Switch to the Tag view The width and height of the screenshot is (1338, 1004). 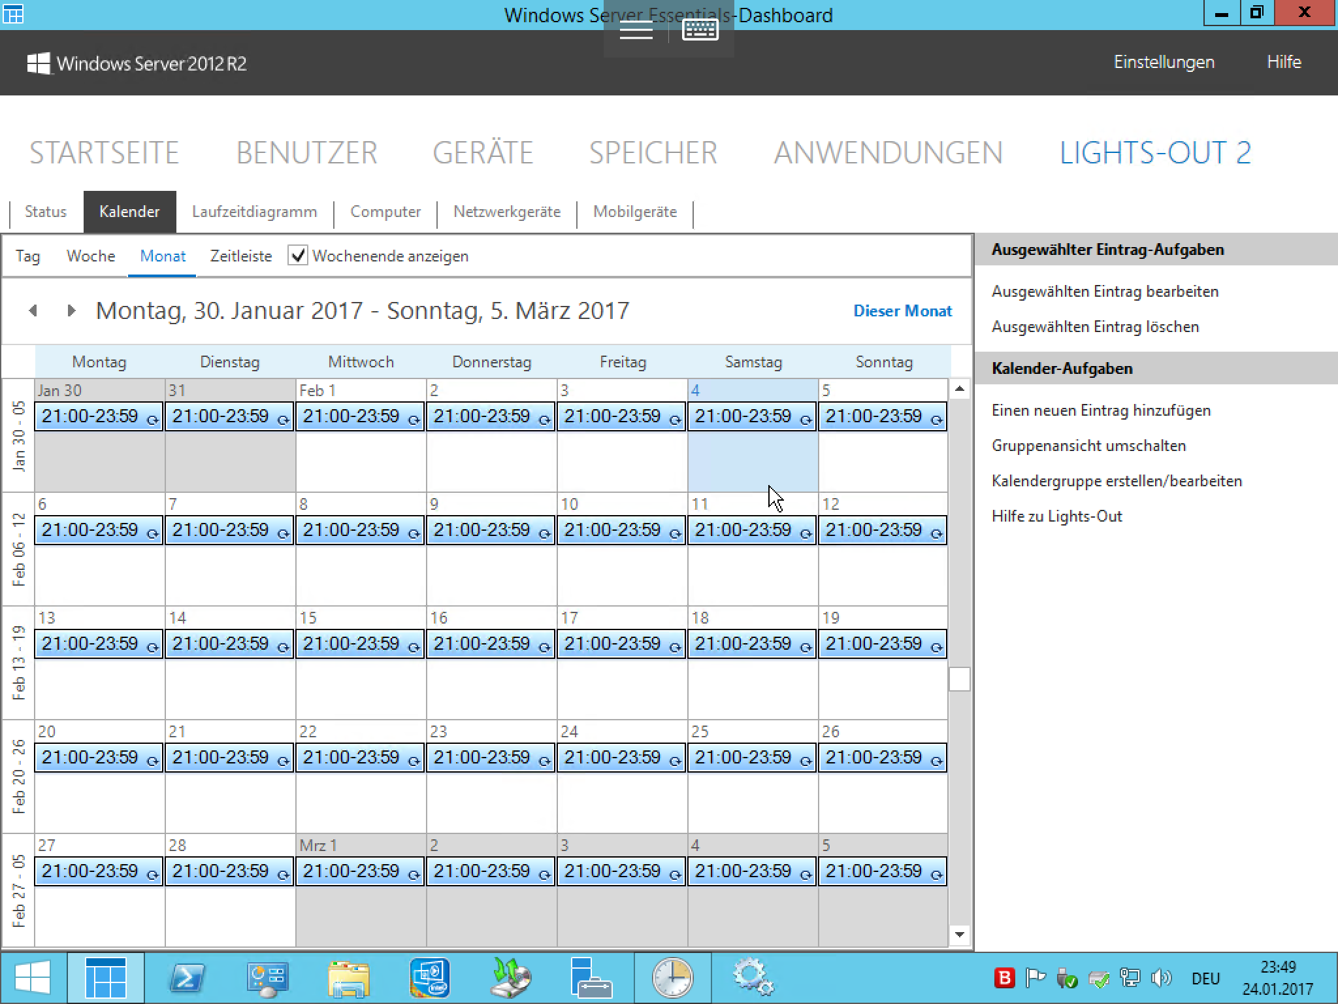(28, 256)
